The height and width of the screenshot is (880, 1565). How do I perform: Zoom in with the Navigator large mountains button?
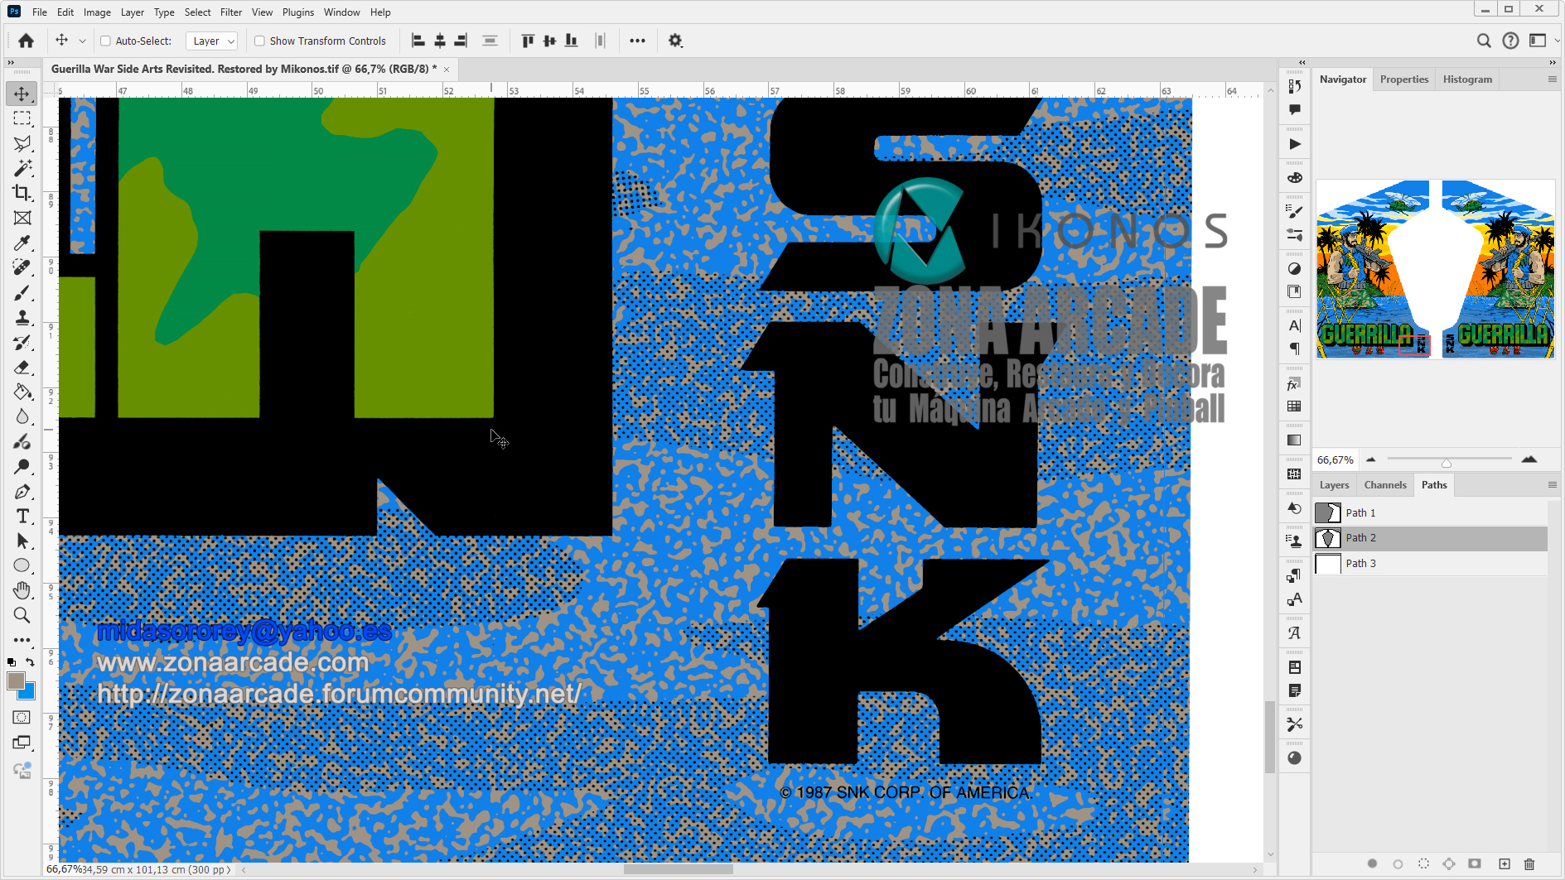tap(1529, 459)
